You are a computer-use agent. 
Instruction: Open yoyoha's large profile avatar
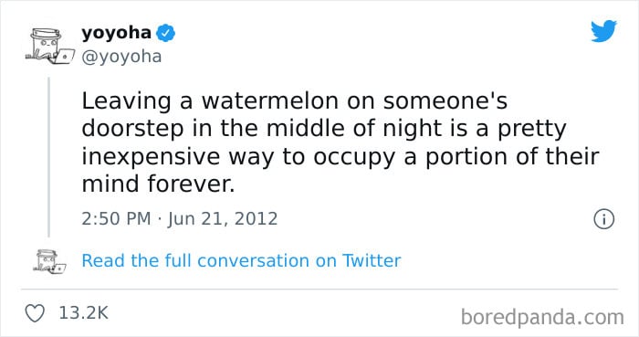[x=50, y=46]
